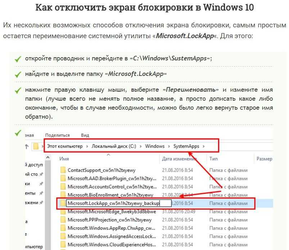Select the Microsoft.AAD.BrokerPlugin folder name
The width and height of the screenshot is (289, 250).
(112, 178)
